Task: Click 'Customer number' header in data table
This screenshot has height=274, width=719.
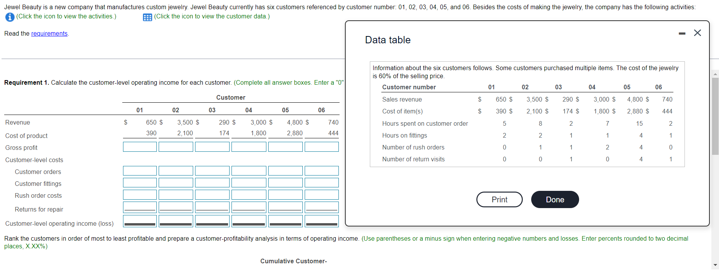Action: click(409, 87)
